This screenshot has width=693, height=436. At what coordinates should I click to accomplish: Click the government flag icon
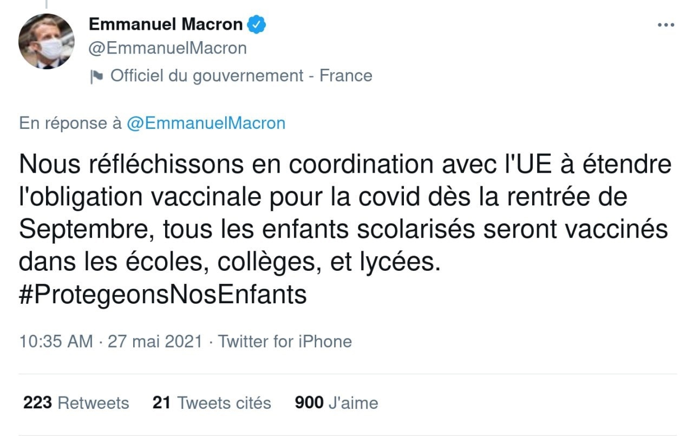tap(96, 76)
